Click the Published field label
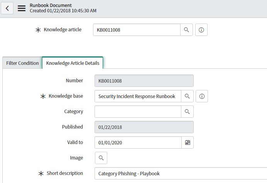 [73, 127]
